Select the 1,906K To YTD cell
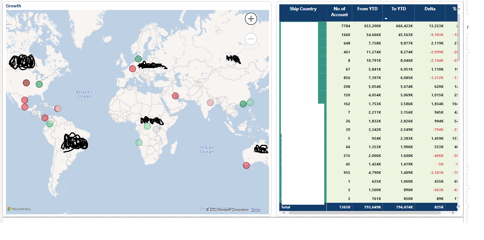 tap(399, 147)
